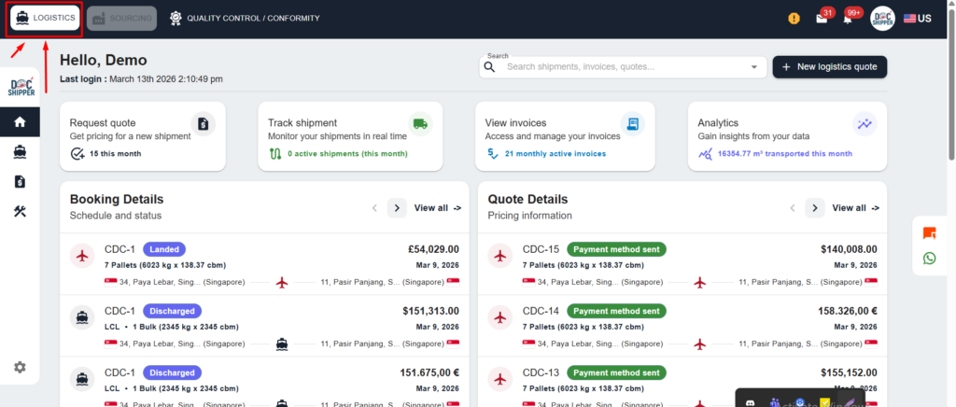Open the Track shipment card

pyautogui.click(x=350, y=136)
